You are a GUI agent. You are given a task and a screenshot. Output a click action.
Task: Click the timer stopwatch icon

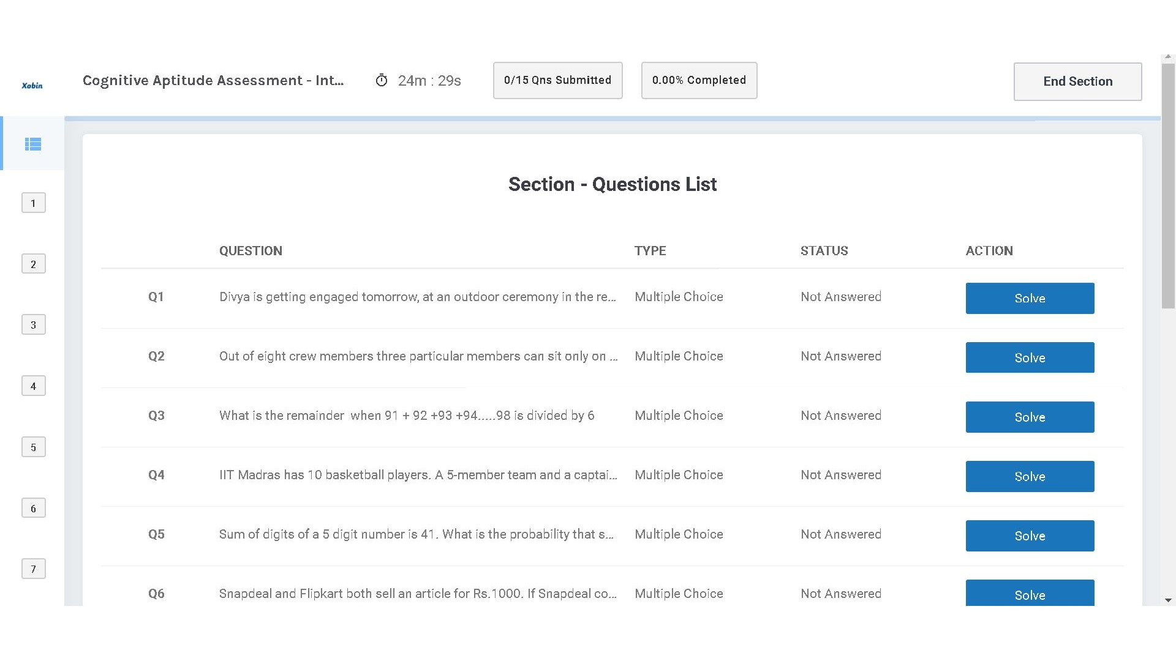pos(382,80)
